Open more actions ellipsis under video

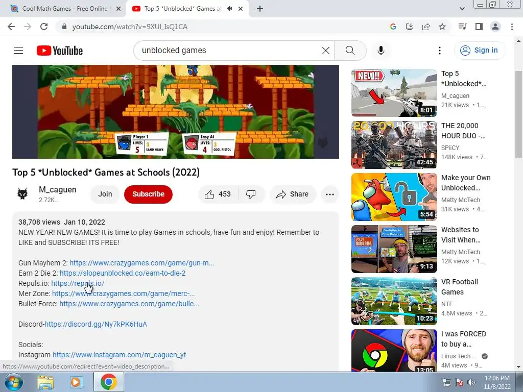329,194
